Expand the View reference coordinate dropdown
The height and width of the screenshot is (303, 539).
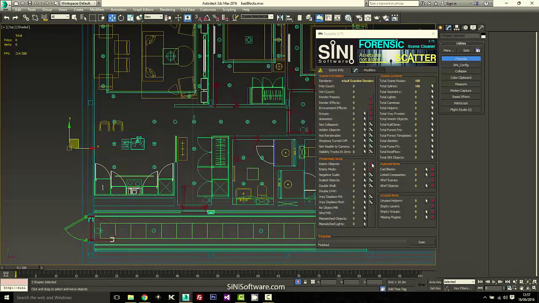pyautogui.click(x=153, y=17)
